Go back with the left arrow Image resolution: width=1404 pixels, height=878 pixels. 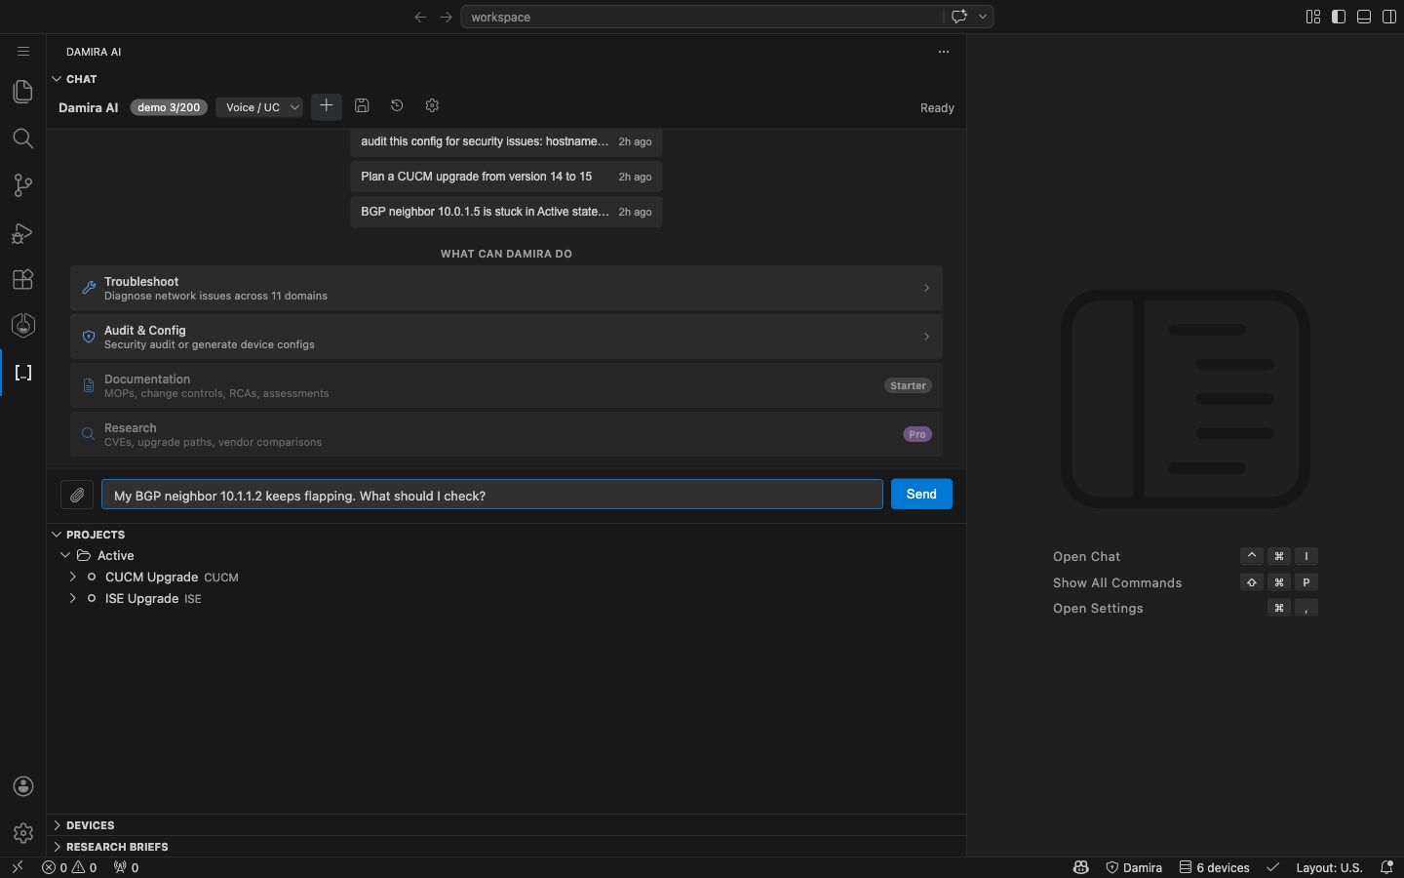[x=420, y=17]
